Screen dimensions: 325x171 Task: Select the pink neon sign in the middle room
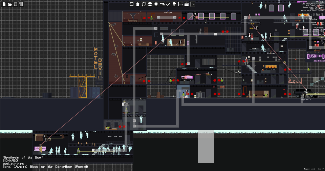point(187,77)
